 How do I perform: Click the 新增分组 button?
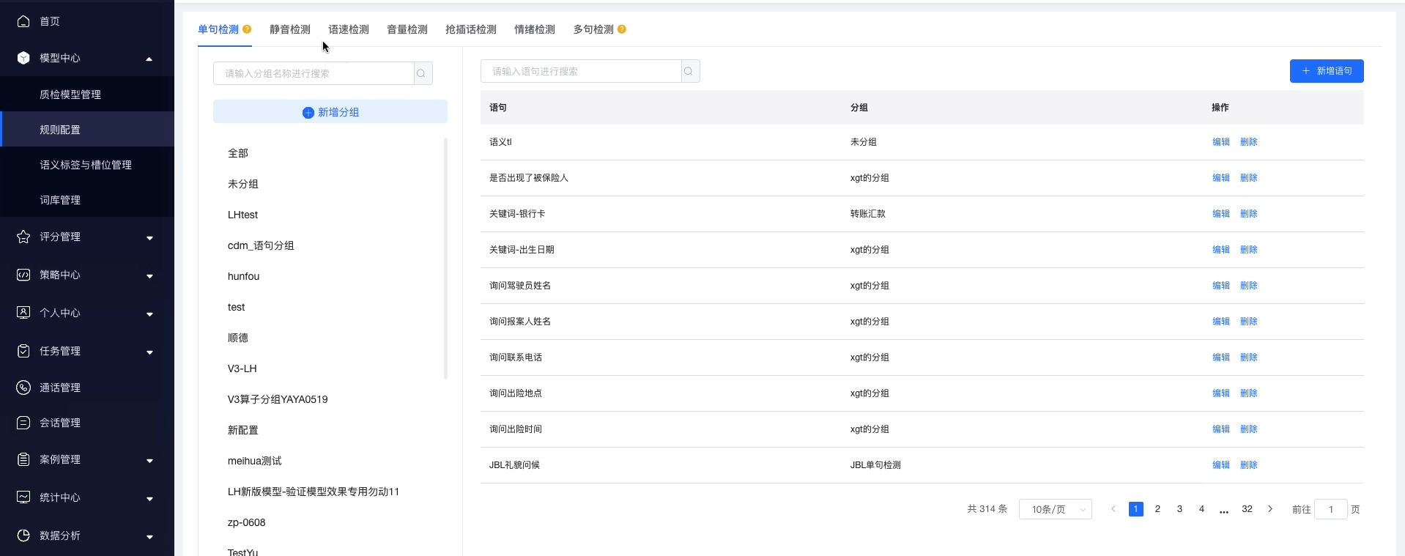[x=330, y=112]
